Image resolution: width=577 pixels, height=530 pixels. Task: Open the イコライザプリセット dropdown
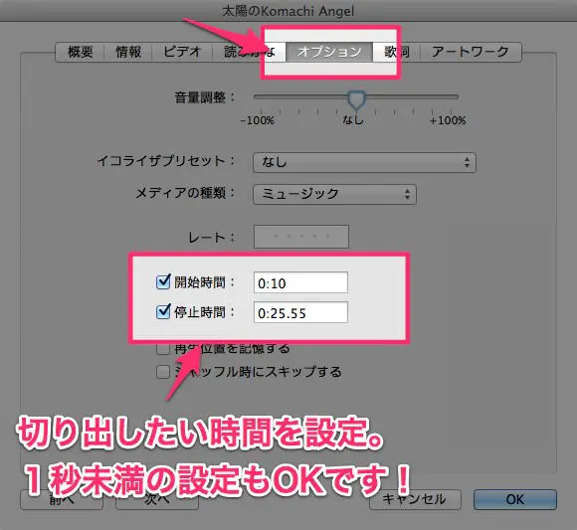point(364,162)
